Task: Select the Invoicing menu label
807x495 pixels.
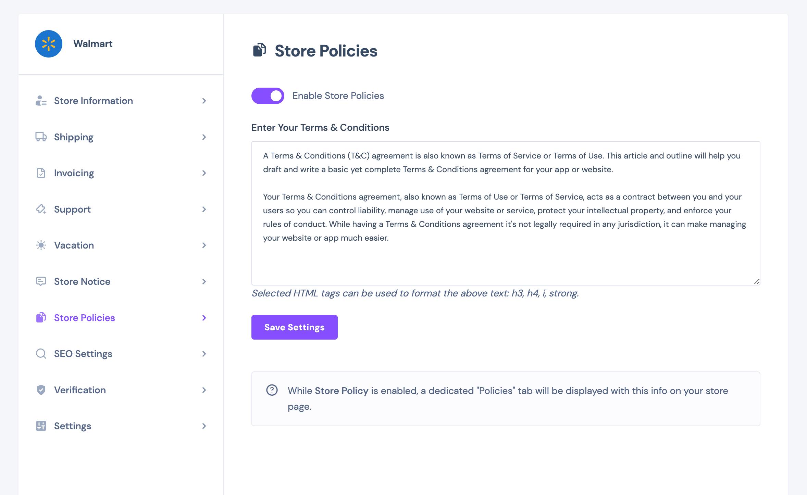Action: click(x=74, y=173)
